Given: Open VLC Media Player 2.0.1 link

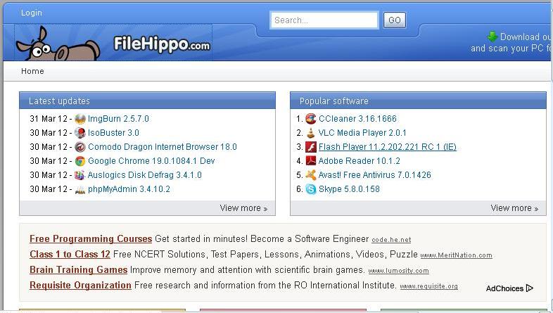Looking at the screenshot, I should [362, 133].
